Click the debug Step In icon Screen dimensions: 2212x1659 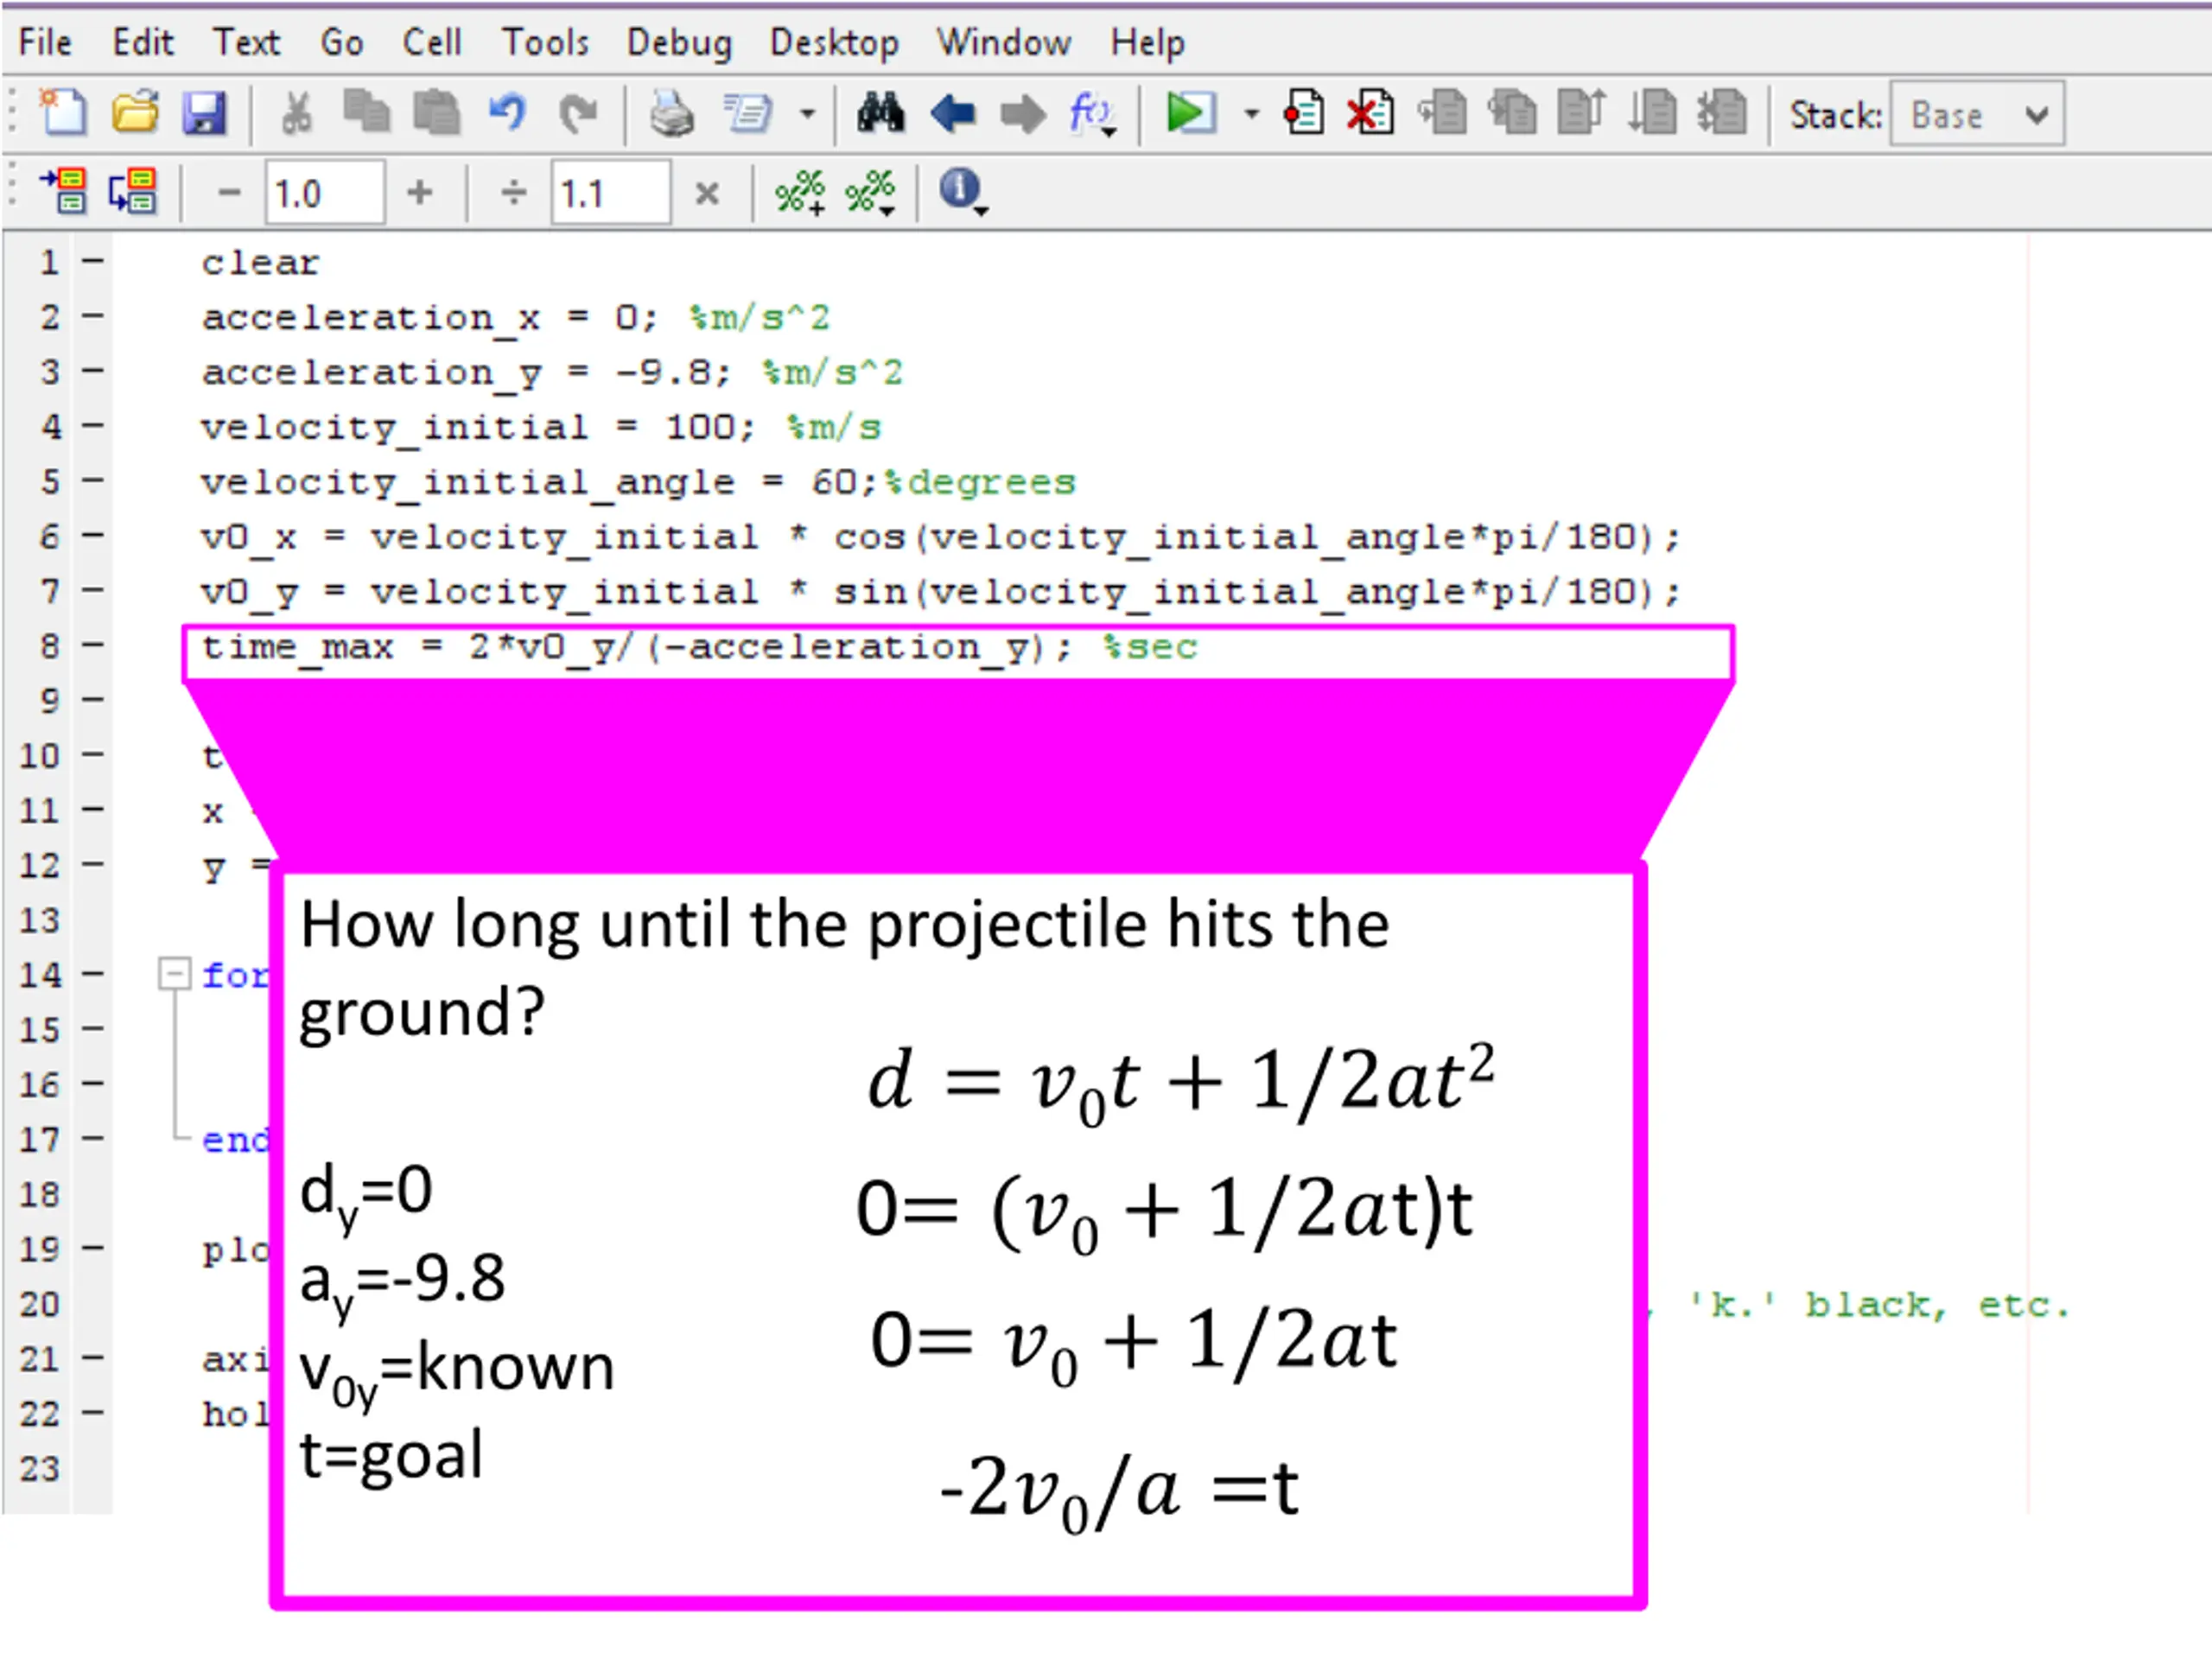click(x=1512, y=113)
